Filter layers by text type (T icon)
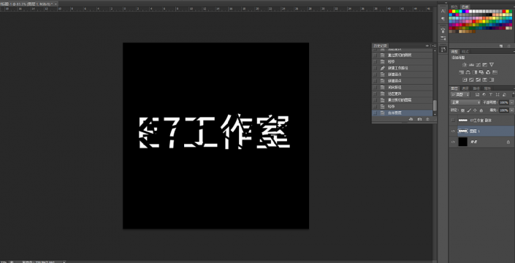 click(491, 94)
